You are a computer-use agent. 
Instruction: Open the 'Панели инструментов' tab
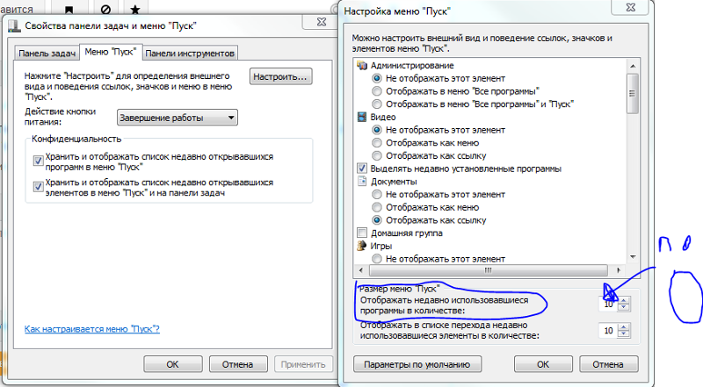pyautogui.click(x=190, y=53)
